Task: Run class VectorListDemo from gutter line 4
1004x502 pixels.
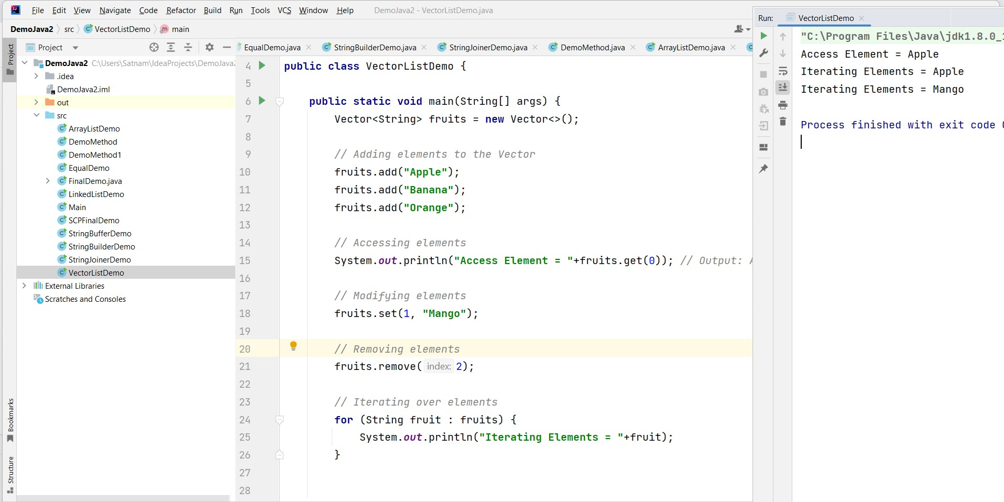Action: tap(262, 66)
